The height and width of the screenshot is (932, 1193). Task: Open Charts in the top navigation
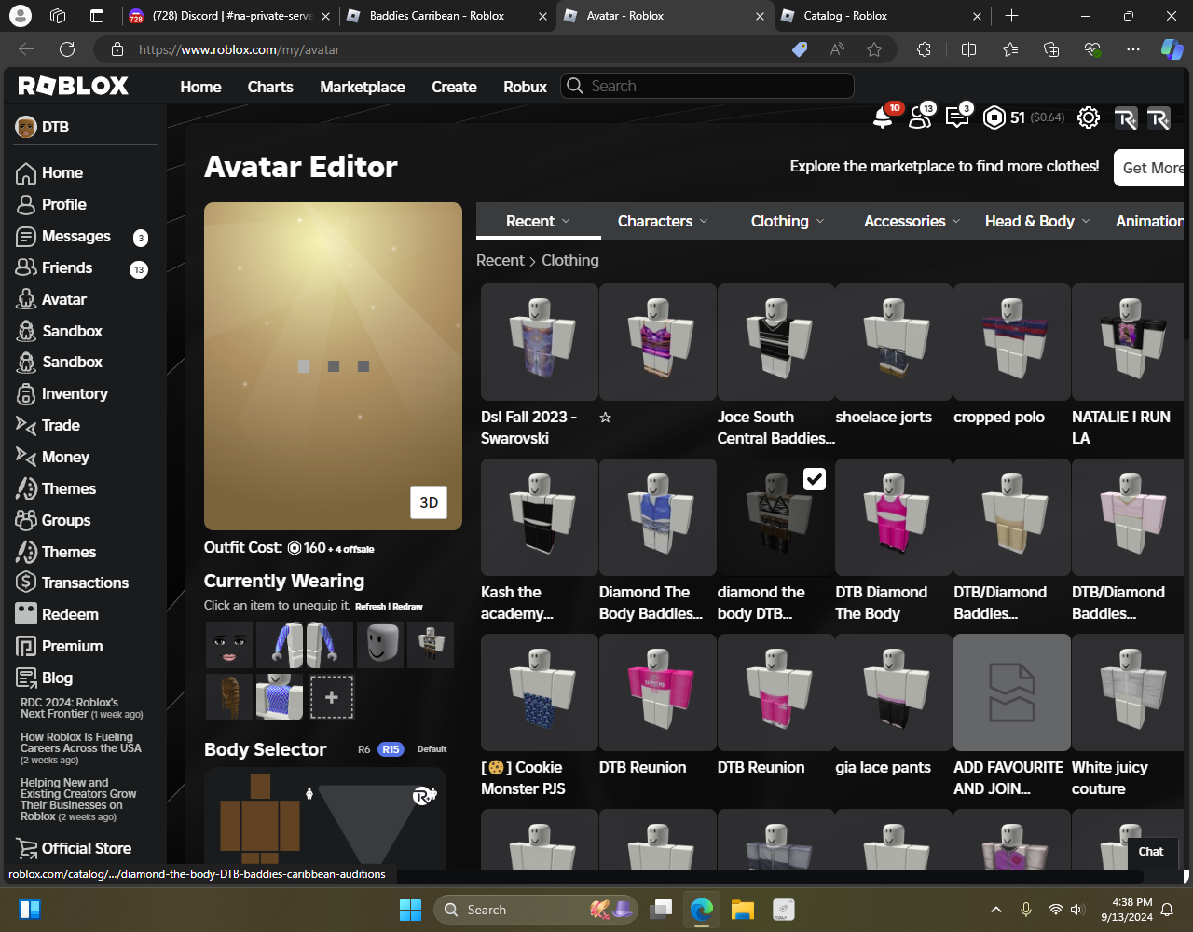point(270,87)
